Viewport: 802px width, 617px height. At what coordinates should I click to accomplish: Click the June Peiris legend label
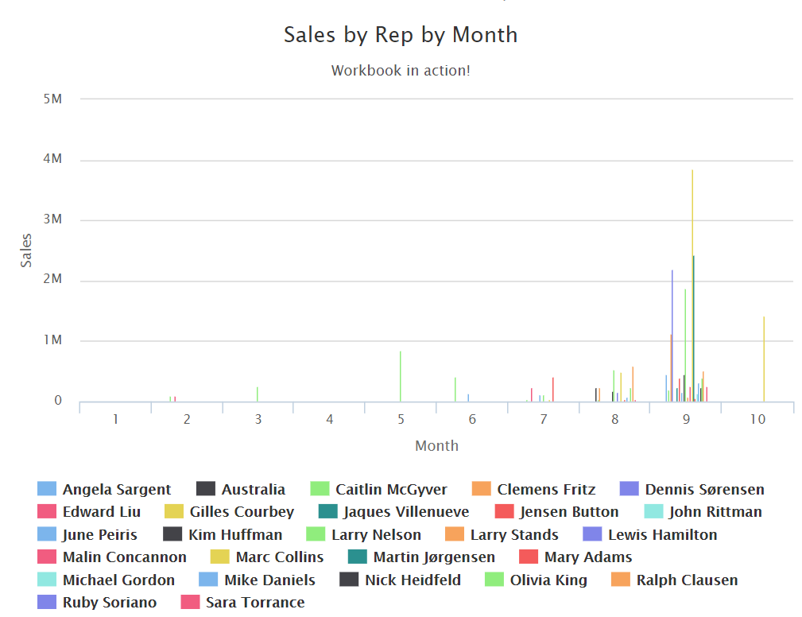tap(99, 535)
